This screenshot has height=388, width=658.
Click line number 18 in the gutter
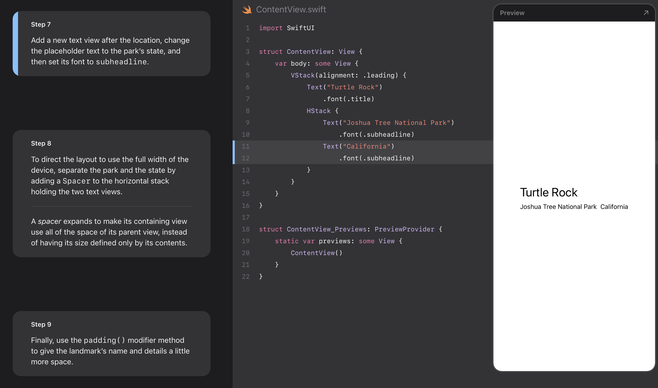(246, 229)
